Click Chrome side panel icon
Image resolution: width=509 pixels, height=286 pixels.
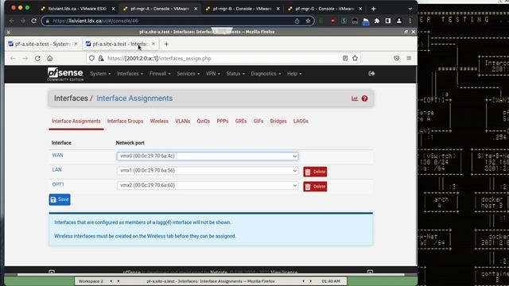388,21
